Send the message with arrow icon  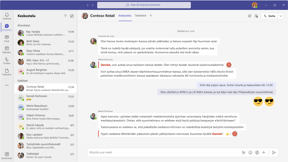pos(274,152)
